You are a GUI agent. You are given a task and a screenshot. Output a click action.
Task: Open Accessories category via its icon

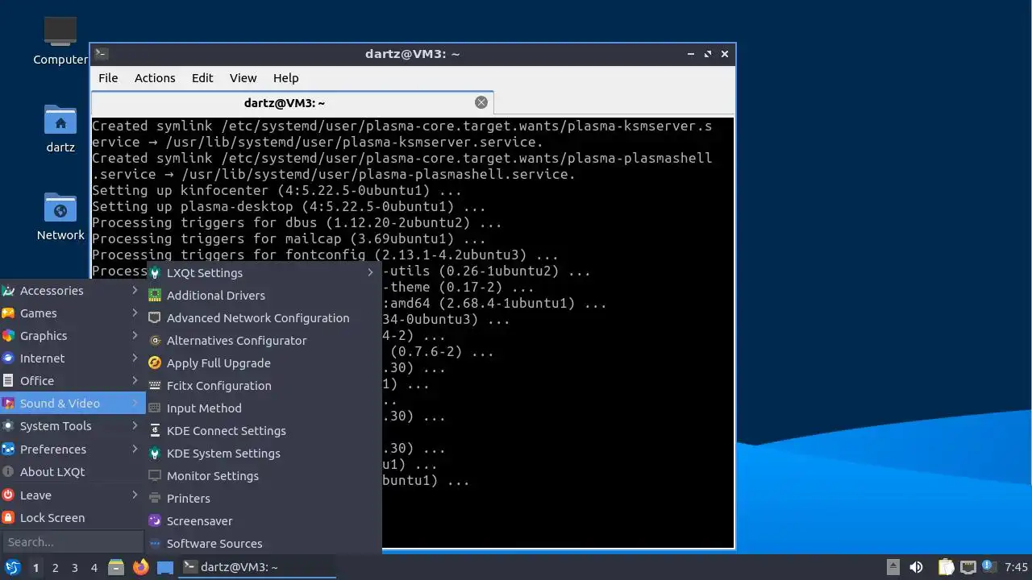pyautogui.click(x=8, y=291)
